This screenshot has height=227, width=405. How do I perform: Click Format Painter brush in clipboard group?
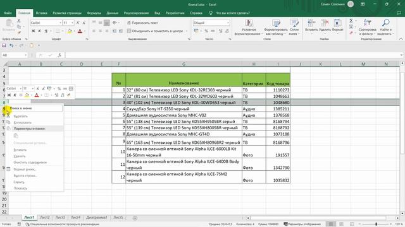pyautogui.click(x=19, y=32)
